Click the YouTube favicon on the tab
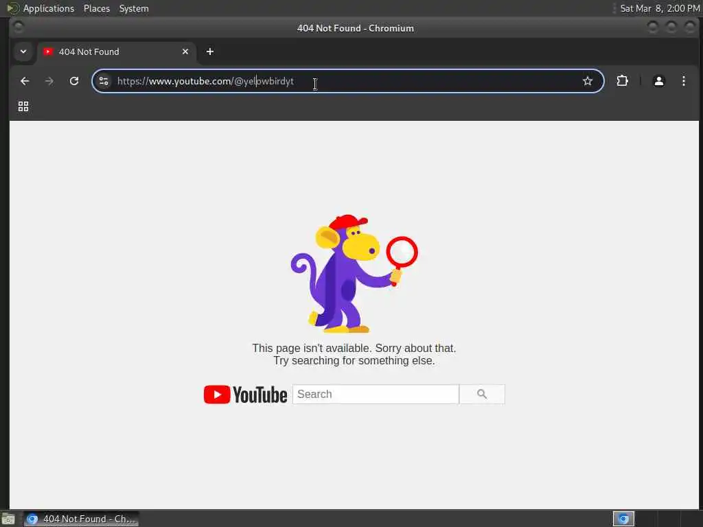703x527 pixels. pyautogui.click(x=48, y=51)
